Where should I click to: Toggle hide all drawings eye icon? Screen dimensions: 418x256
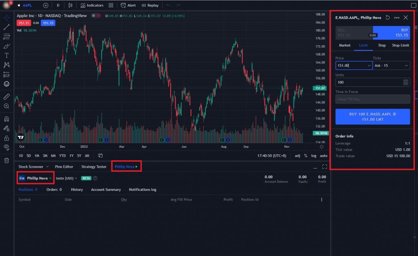tap(7, 147)
